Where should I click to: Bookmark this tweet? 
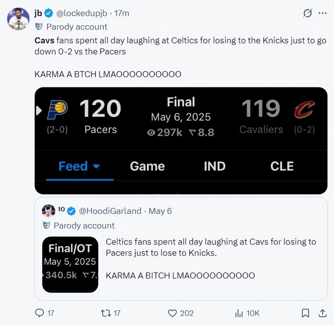point(305,313)
